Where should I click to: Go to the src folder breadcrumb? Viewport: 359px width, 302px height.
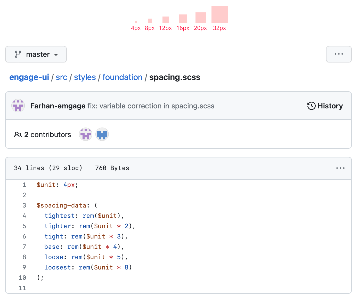pyautogui.click(x=61, y=77)
